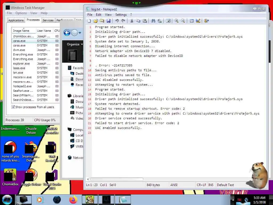Cut selection with the scissors icon

tap(132, 21)
